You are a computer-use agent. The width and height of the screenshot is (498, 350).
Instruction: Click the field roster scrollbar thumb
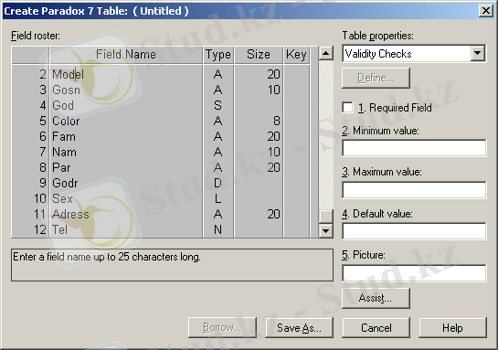tap(325, 217)
